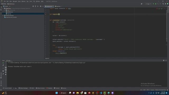Open the Services tool window
This screenshot has height=95, width=169.
pyautogui.click(x=64, y=88)
